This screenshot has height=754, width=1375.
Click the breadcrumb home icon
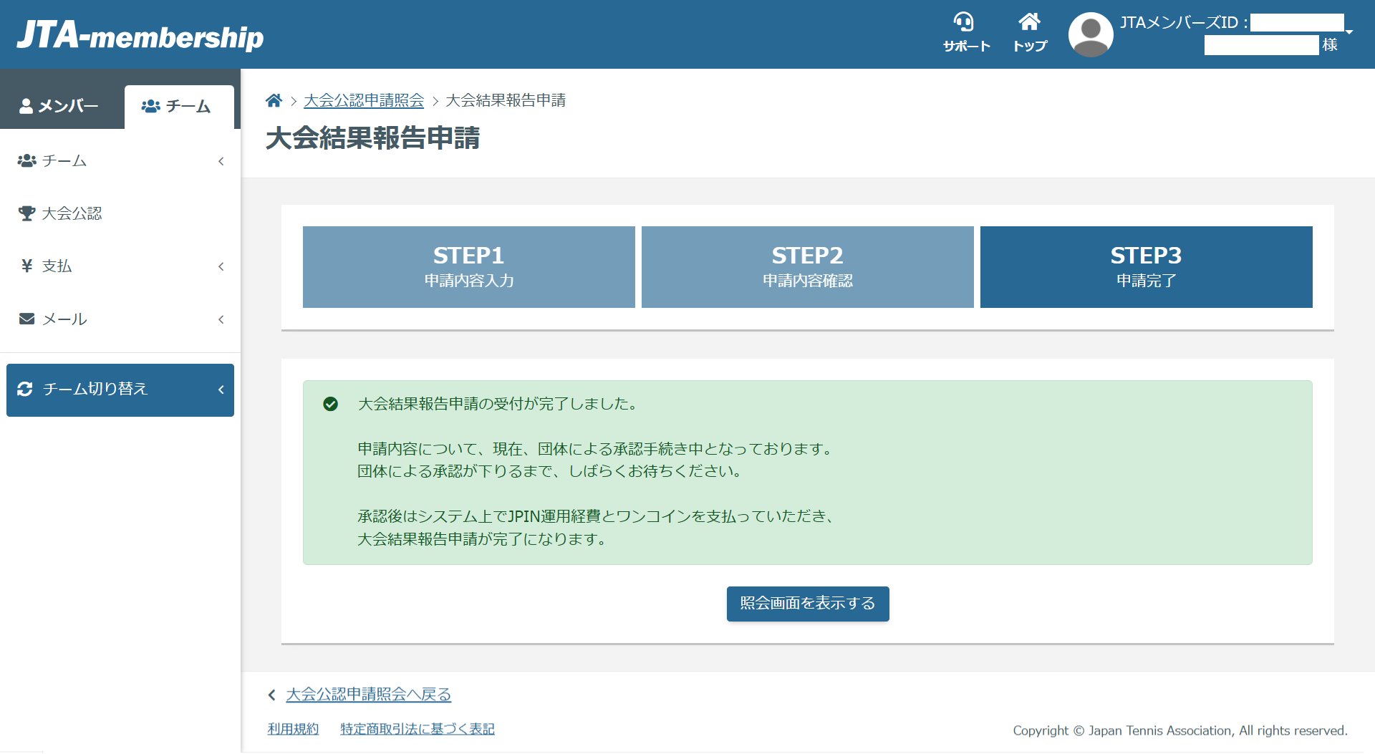coord(274,101)
